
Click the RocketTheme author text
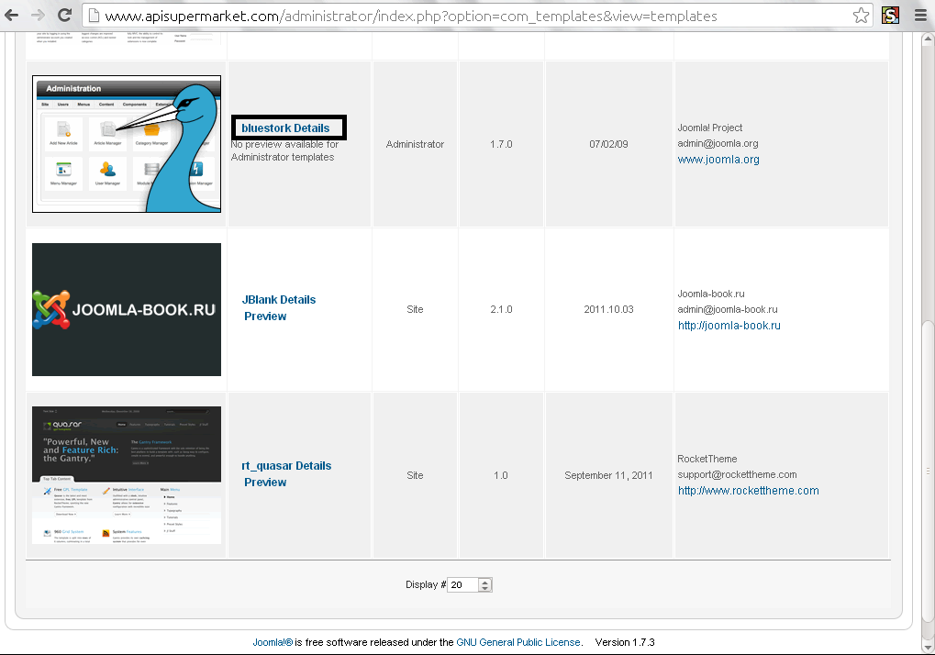[707, 459]
